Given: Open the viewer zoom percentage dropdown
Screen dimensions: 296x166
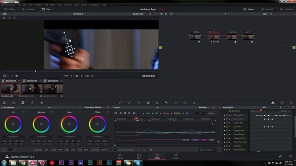Looking at the screenshot, I should pos(5,14).
